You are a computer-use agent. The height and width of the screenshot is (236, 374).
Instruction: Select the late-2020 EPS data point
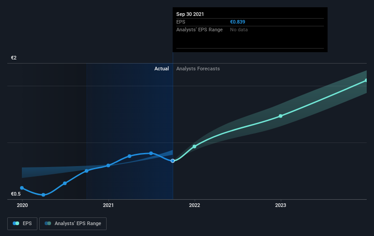tap(87, 171)
